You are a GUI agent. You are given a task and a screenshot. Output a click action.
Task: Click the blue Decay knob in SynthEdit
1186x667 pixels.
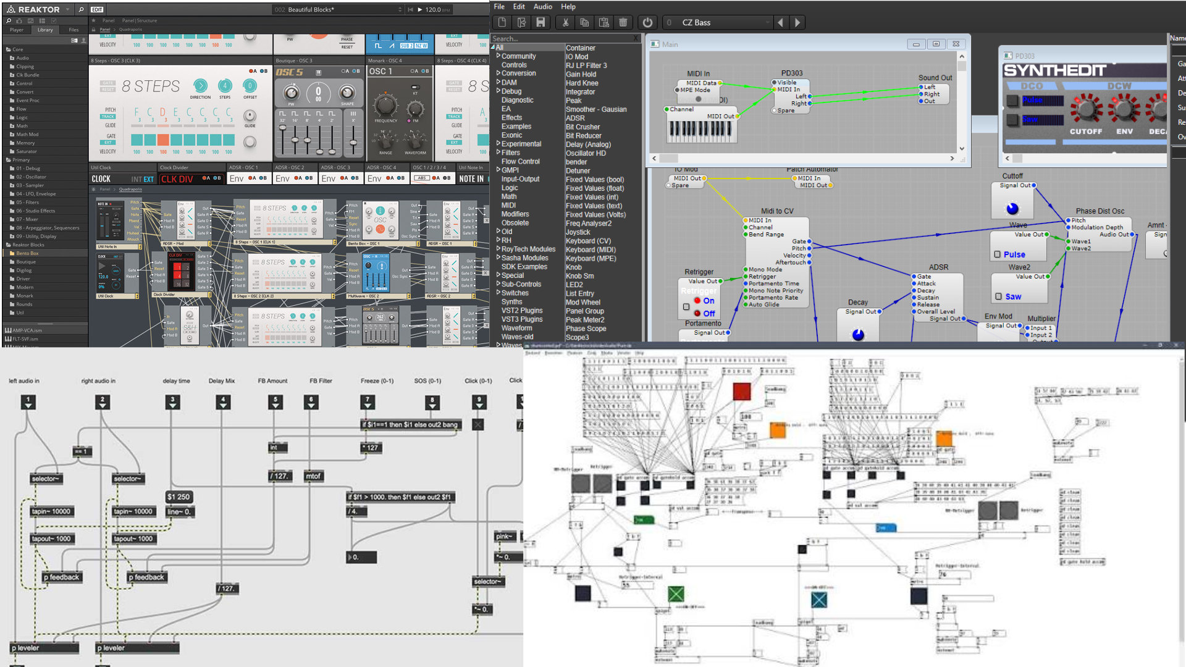click(858, 334)
